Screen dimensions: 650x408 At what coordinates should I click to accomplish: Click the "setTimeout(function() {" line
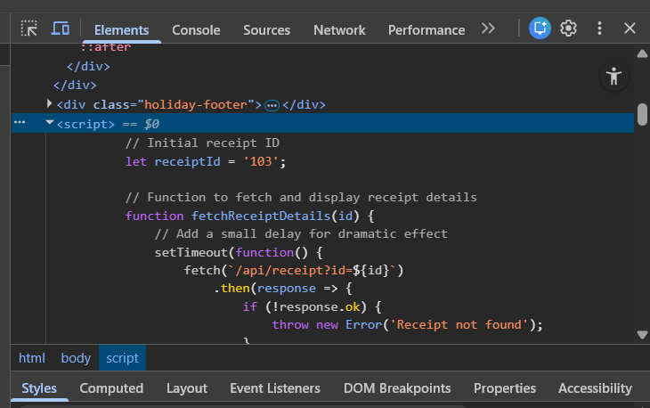[239, 252]
